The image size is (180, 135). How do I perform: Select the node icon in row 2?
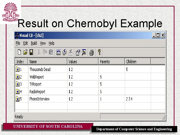[x=17, y=77]
